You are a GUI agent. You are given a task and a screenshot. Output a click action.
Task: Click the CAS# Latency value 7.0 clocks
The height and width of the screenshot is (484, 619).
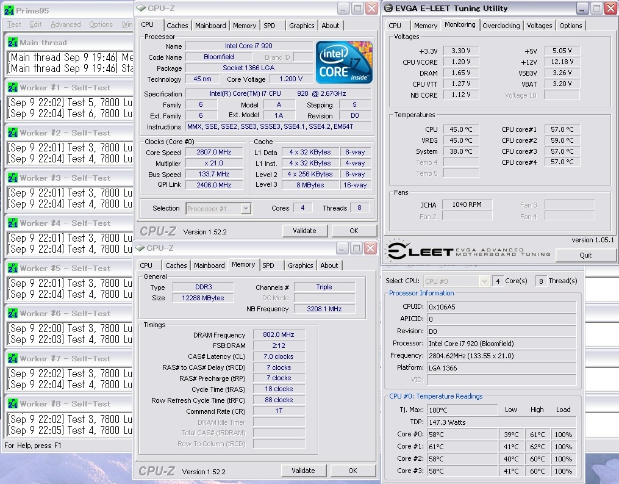(279, 356)
